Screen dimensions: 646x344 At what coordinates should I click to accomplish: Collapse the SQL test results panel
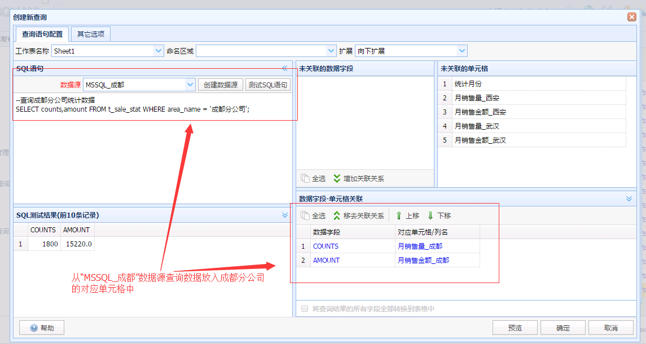click(x=285, y=215)
